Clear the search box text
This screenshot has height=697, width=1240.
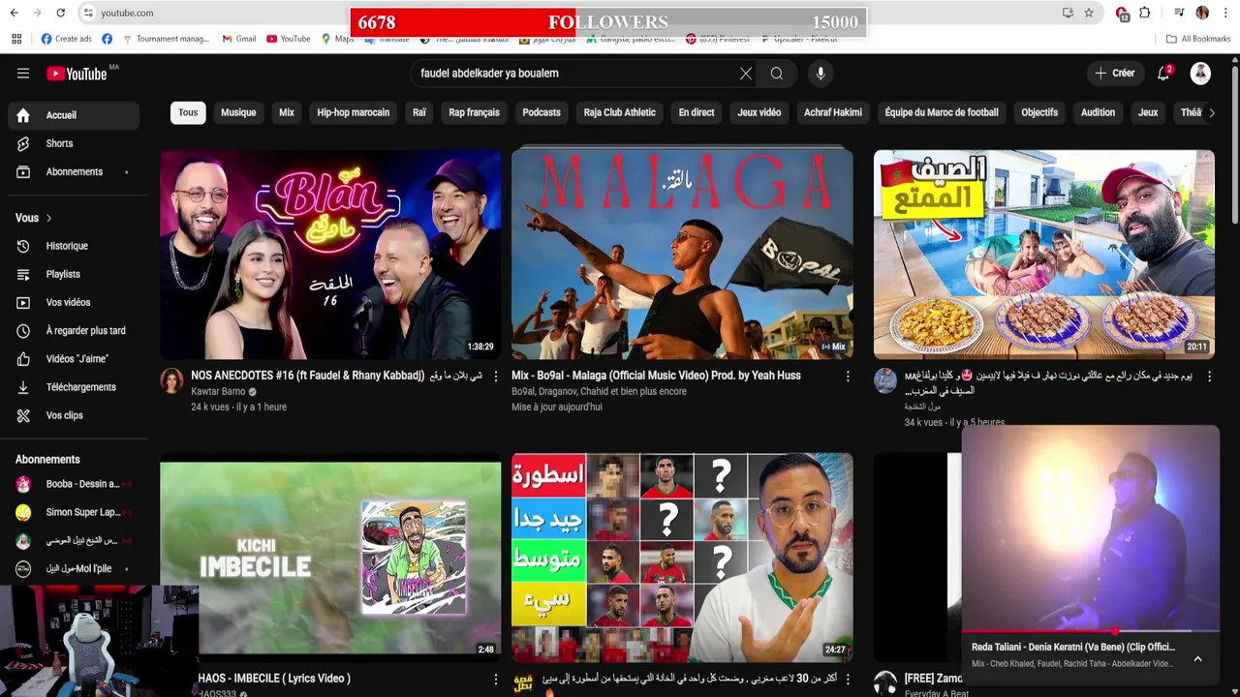[x=746, y=74]
